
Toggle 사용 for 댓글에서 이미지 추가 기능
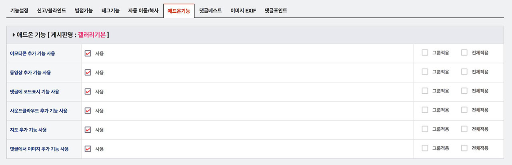[88, 149]
